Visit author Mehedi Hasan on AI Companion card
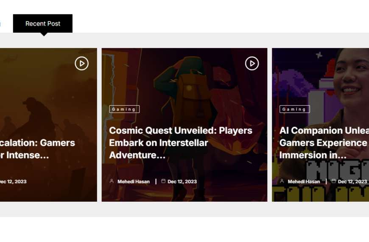This screenshot has width=369, height=242. pyautogui.click(x=304, y=182)
